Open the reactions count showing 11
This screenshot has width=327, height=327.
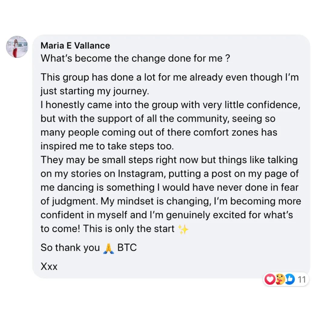(302, 279)
